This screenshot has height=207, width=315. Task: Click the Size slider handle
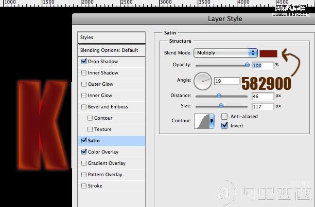(221, 105)
